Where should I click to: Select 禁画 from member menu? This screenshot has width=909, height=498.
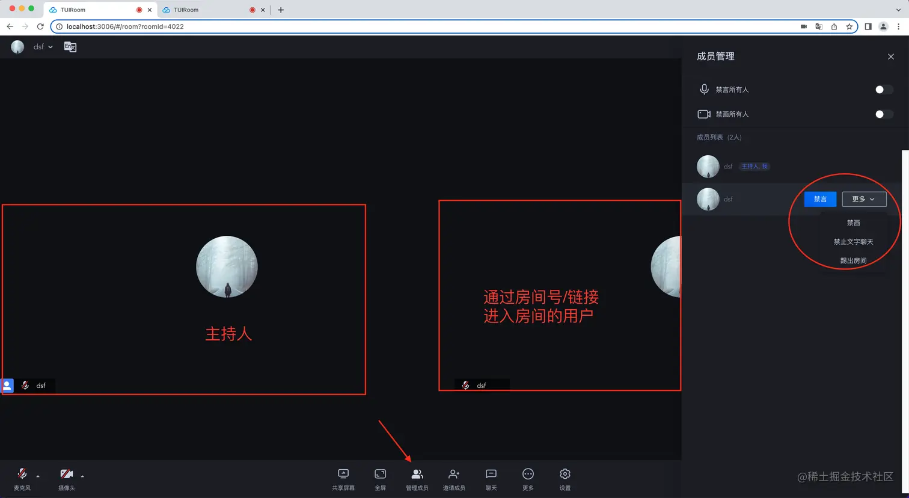pos(853,223)
